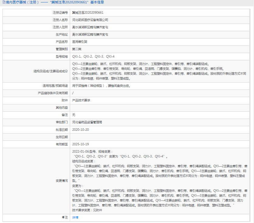The image size is (254, 223).
Task: Select 河北省药品监督管理局 text
Action: point(87,122)
